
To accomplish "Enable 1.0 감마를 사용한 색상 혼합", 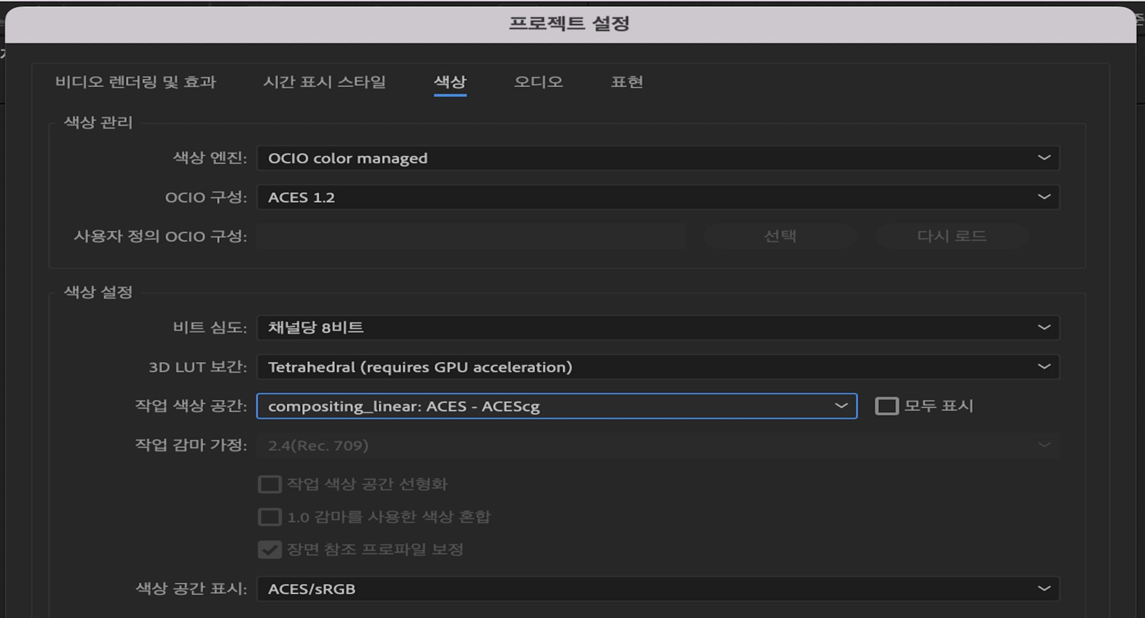I will (x=270, y=517).
